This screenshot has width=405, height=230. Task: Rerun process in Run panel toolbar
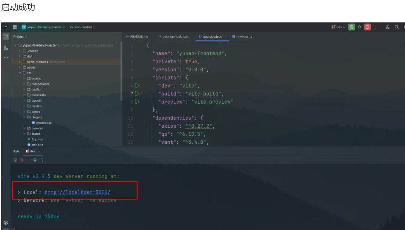[15, 160]
